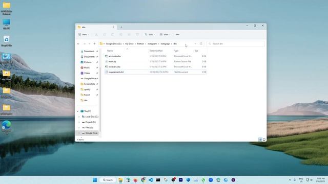
Task: Open the recent locations chevron
Action: (x=89, y=44)
